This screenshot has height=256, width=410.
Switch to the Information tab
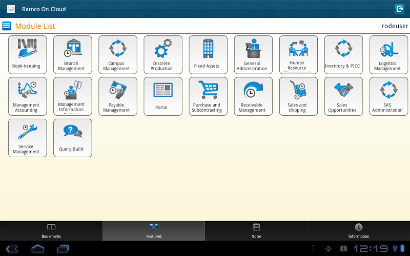pos(359,231)
